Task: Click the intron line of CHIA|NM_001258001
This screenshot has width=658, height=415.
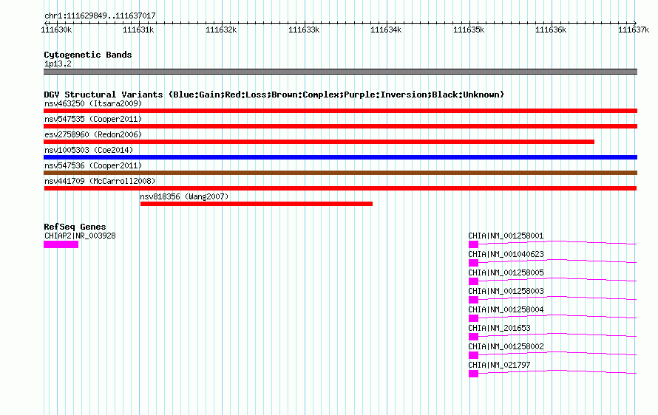Action: point(557,242)
